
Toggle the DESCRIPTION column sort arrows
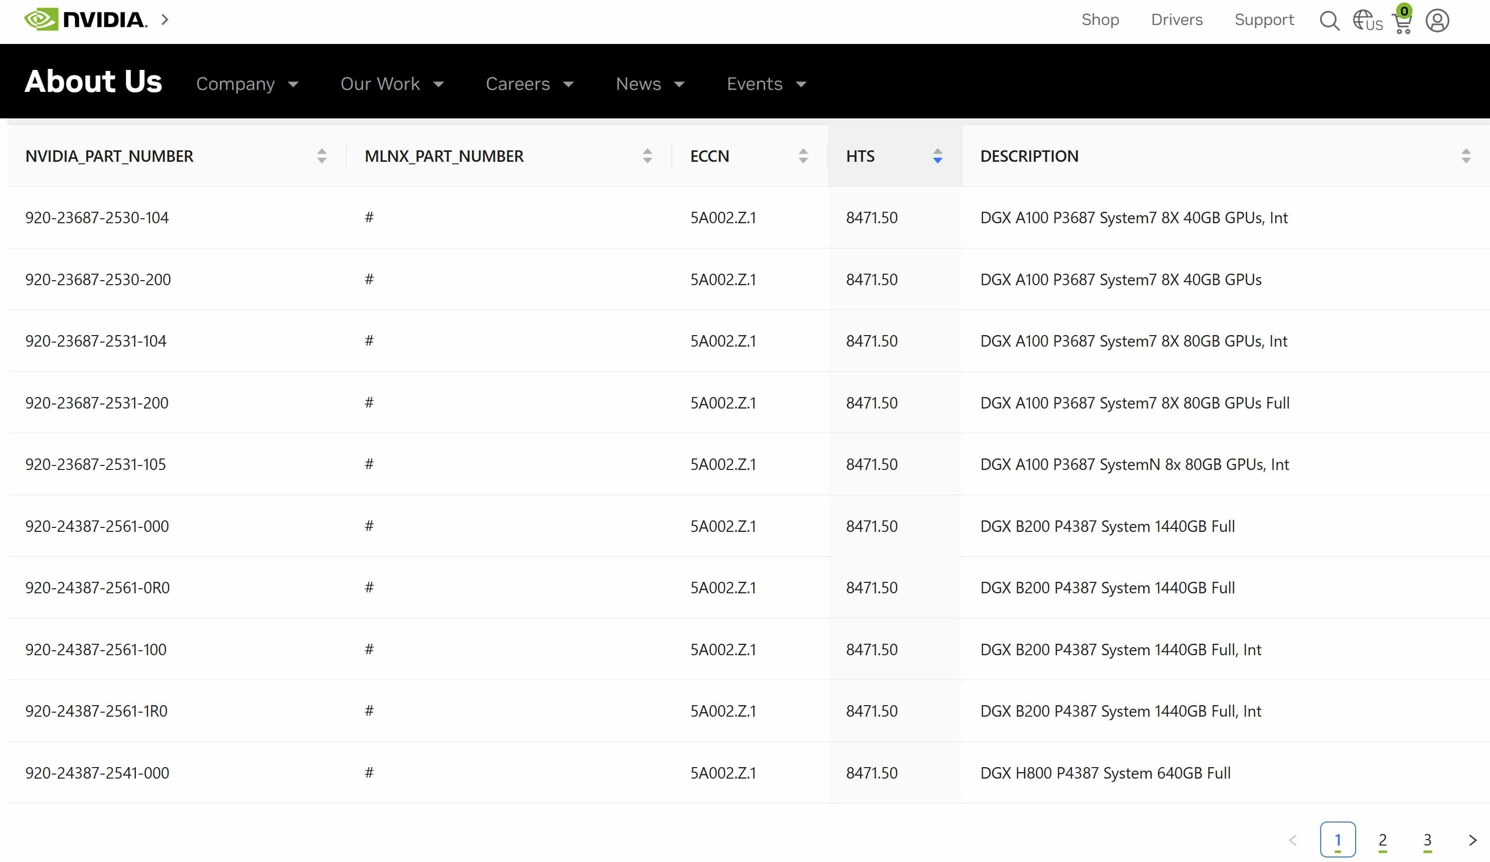point(1466,156)
